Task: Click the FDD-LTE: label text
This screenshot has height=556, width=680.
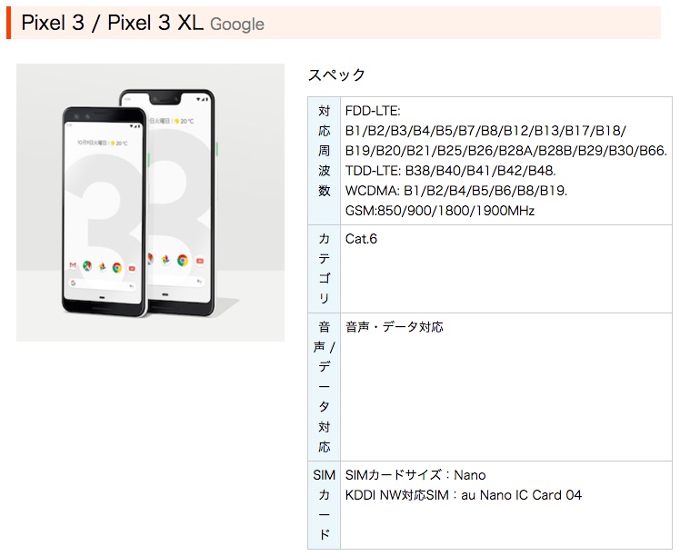Action: point(373,111)
